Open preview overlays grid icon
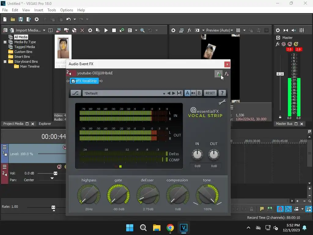The width and height of the screenshot is (313, 235). tap(238, 30)
